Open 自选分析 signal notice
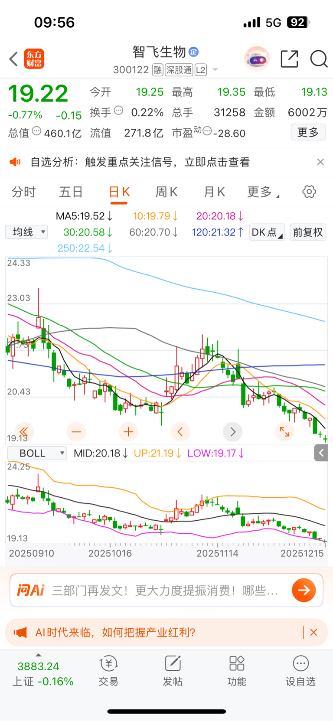 (140, 162)
